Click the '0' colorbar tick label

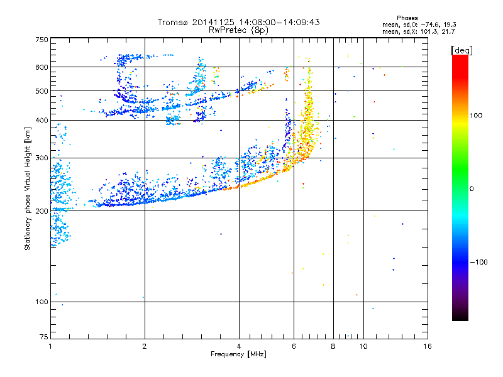(x=472, y=189)
